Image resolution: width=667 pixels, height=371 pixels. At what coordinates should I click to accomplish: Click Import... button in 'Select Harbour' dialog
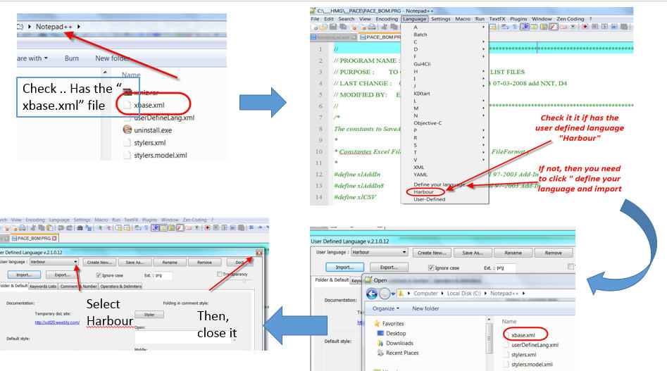point(24,275)
